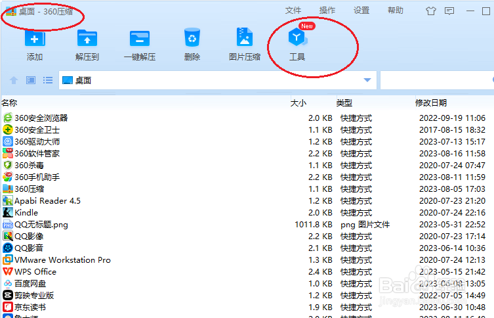Open the 帮助 (Help) menu
494x318 pixels.
point(396,11)
